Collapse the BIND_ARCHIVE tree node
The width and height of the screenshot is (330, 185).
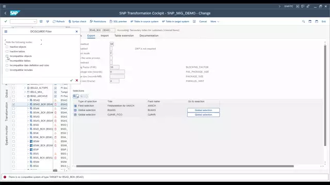pos(25,96)
